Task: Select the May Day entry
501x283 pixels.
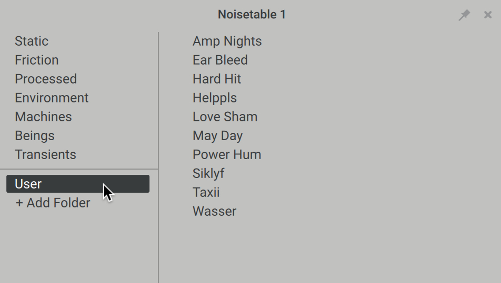Action: 217,135
